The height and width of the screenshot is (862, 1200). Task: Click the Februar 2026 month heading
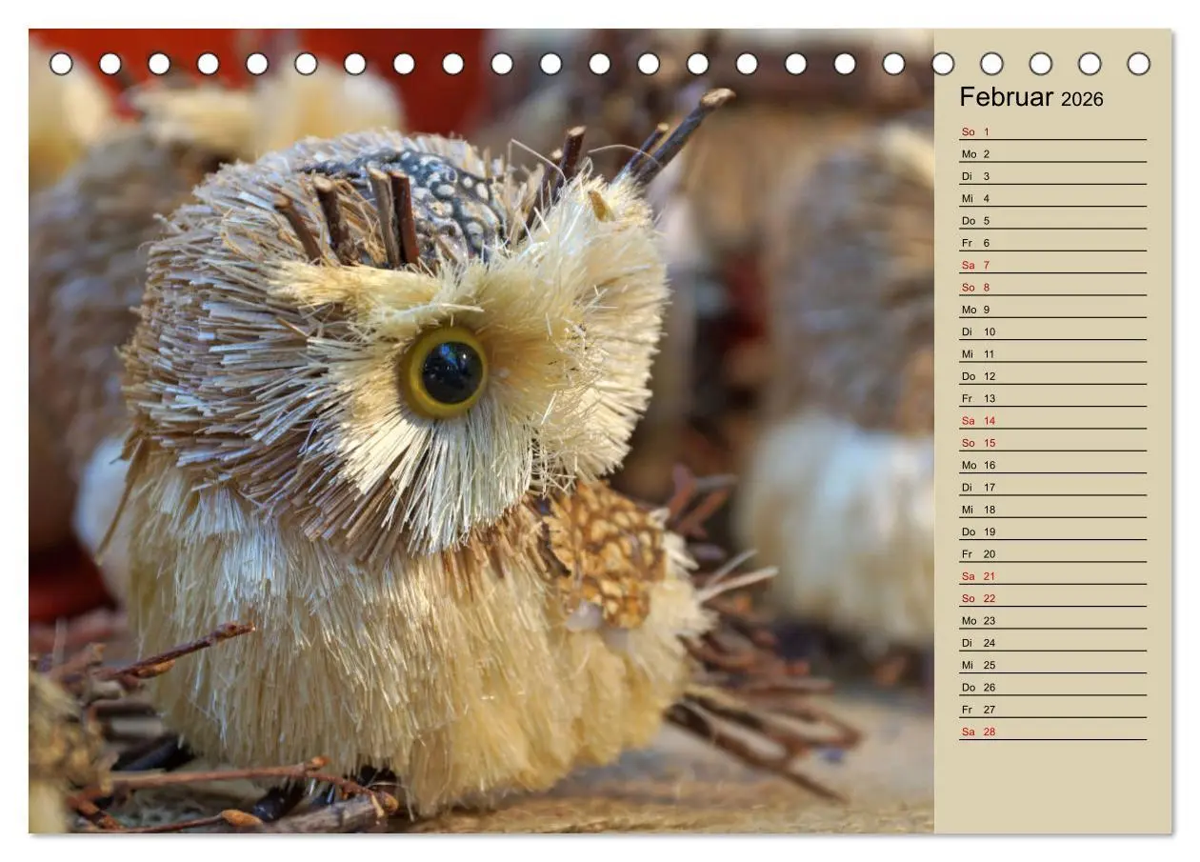click(x=1030, y=97)
